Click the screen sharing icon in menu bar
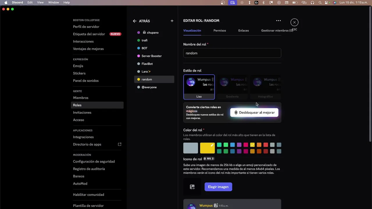 [x=232, y=3]
